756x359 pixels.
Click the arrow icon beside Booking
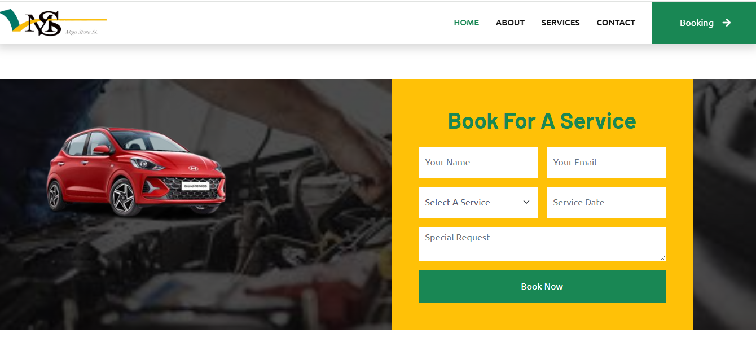click(727, 23)
